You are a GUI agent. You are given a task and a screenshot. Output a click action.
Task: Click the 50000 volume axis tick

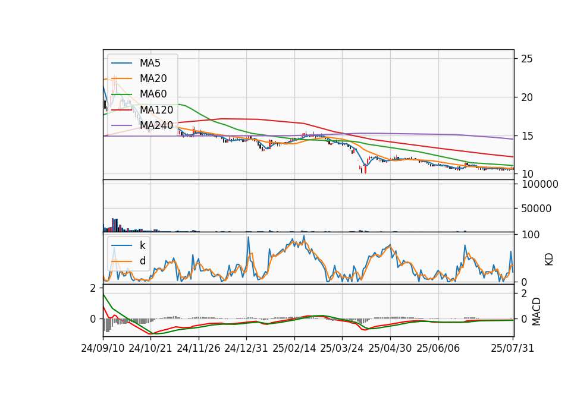click(537, 209)
